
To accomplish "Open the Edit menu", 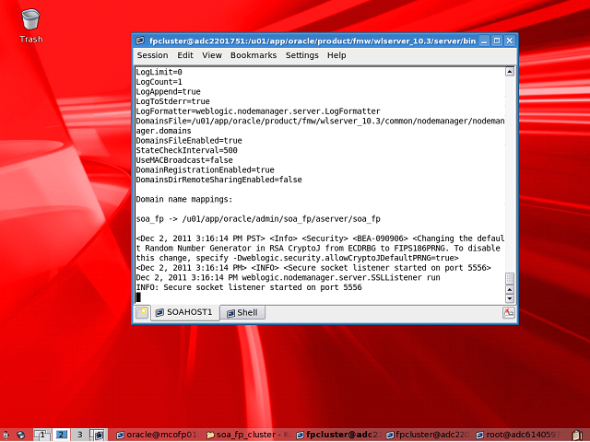I will tap(185, 55).
